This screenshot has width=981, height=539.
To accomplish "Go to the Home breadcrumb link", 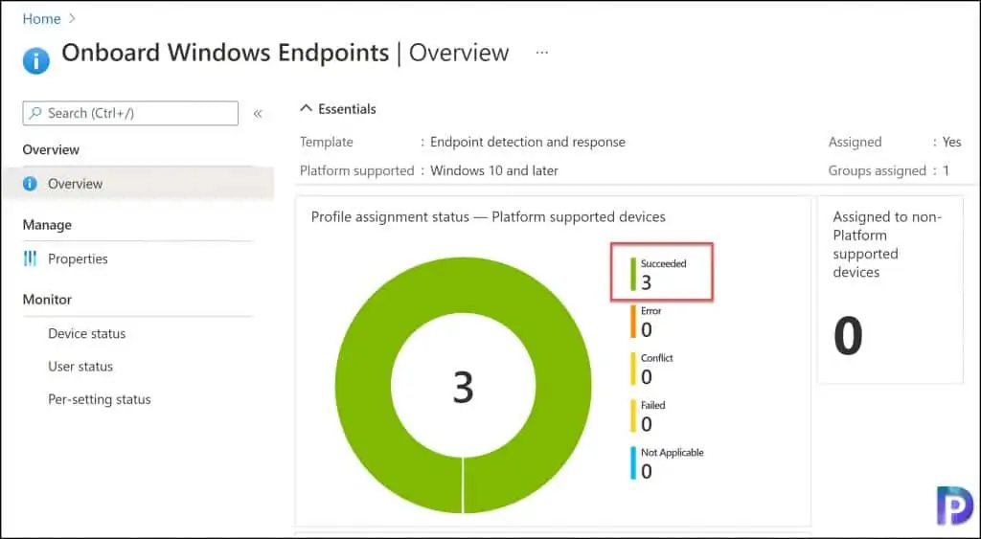I will point(41,19).
